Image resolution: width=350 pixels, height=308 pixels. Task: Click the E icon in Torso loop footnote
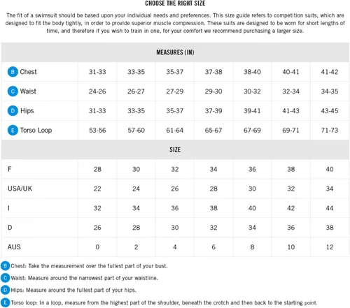pyautogui.click(x=6, y=302)
